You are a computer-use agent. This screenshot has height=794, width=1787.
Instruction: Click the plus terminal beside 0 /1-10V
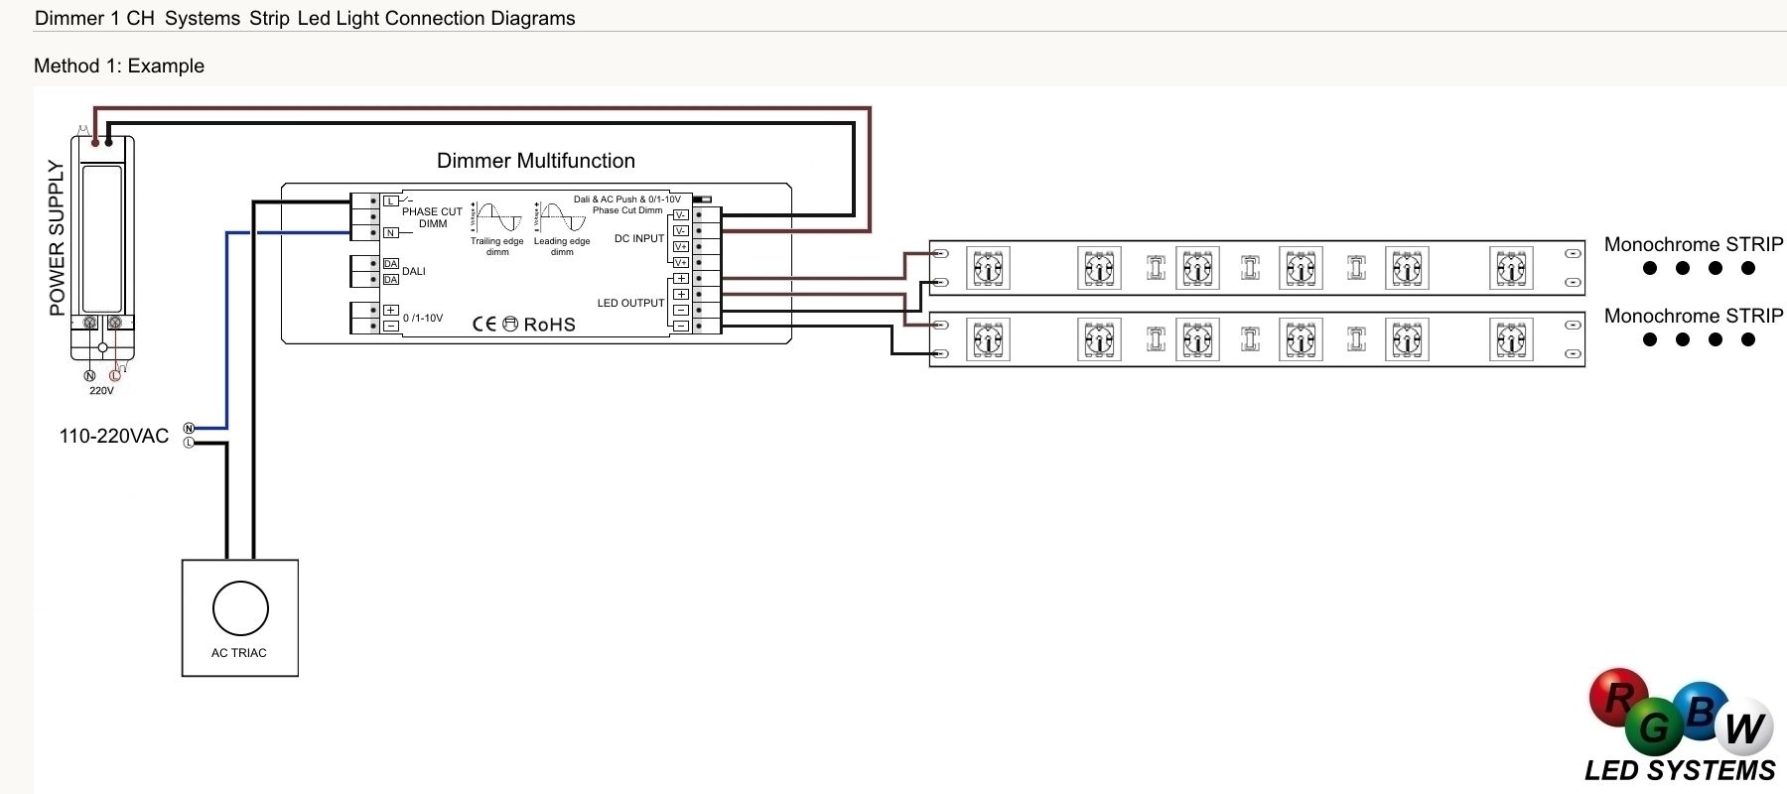(391, 310)
